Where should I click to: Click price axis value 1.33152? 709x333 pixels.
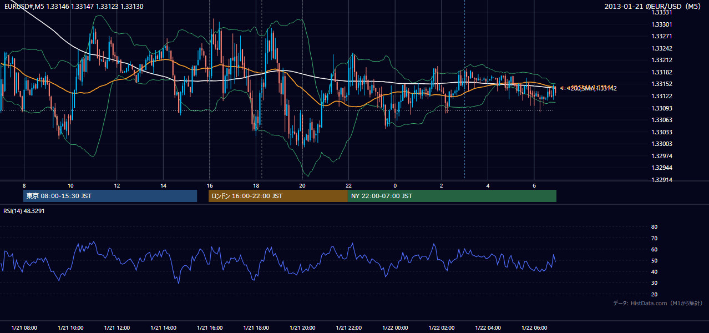[662, 84]
